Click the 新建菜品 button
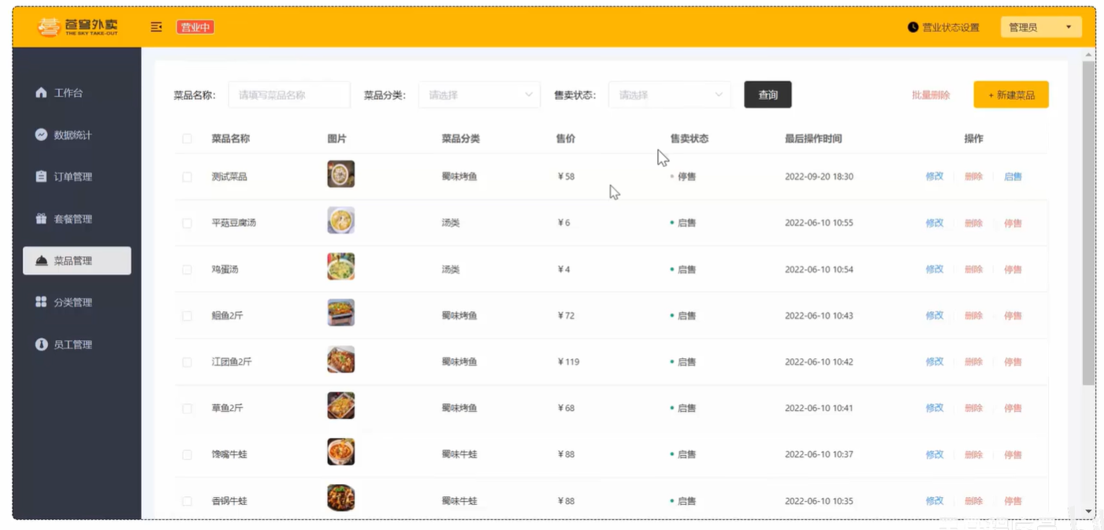This screenshot has height=530, width=1104. (1010, 95)
